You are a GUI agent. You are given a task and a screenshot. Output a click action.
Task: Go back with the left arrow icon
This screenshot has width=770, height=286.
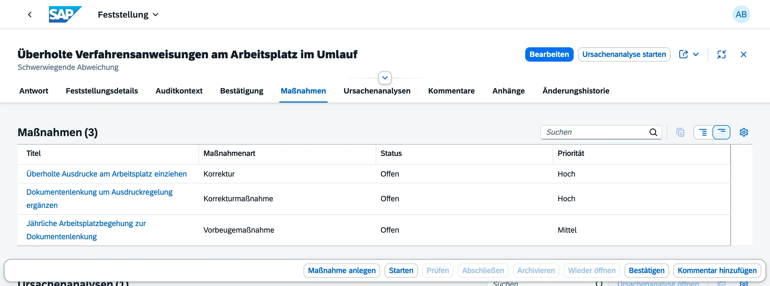[x=30, y=15]
